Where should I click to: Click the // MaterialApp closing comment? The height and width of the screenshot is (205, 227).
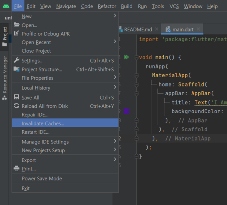pyautogui.click(x=188, y=139)
